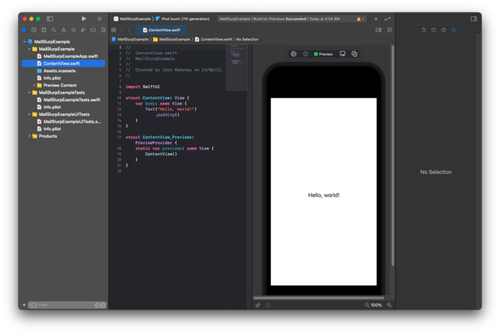Screen dimensions: 500x334
Task: Add a new file with navigator plus button
Action: click(x=24, y=305)
